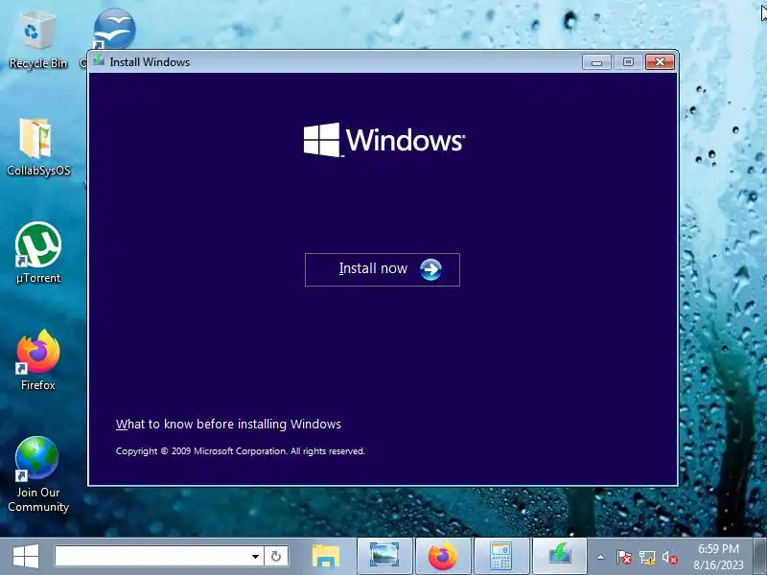This screenshot has width=767, height=575.
Task: Open the CollabSysOS folder icon
Action: pos(38,148)
